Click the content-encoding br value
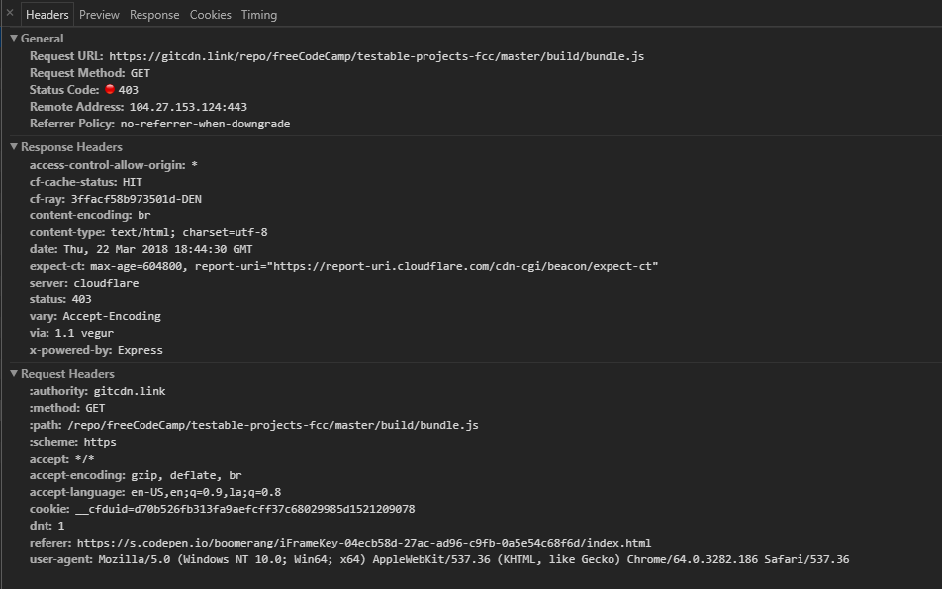 point(141,214)
